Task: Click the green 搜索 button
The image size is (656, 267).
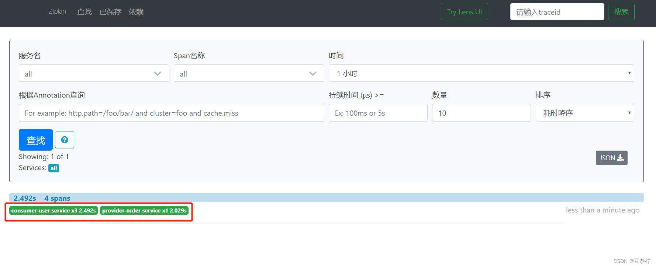Action: click(x=621, y=12)
